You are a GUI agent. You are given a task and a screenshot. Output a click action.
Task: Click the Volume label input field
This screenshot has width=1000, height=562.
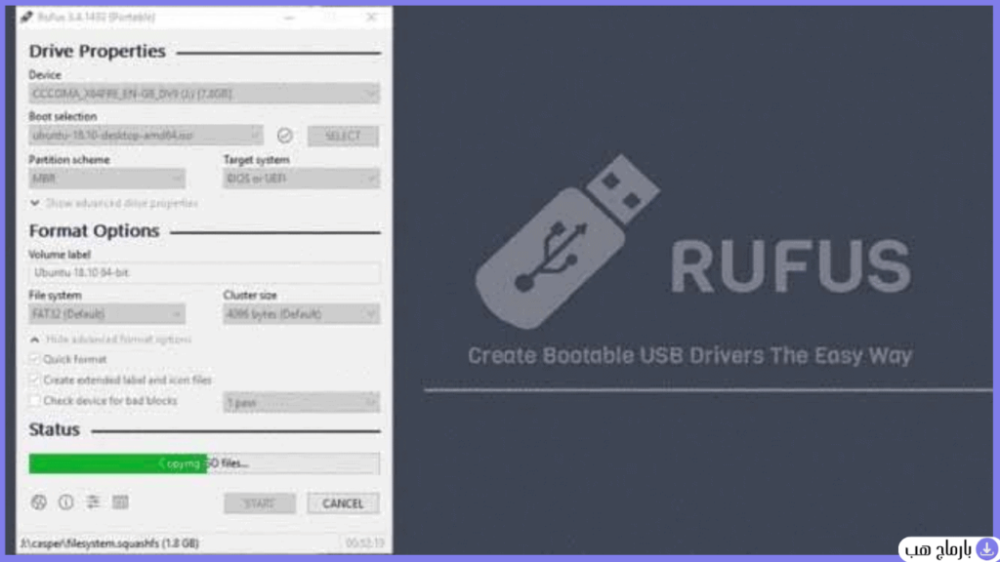pyautogui.click(x=204, y=273)
